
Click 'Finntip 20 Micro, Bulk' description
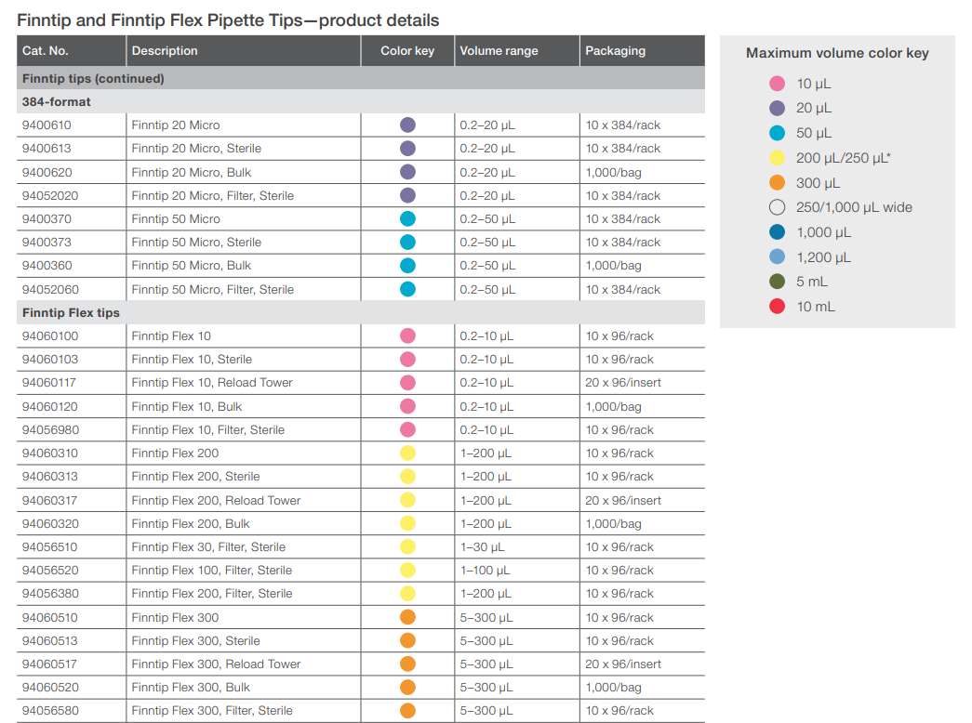pyautogui.click(x=191, y=172)
